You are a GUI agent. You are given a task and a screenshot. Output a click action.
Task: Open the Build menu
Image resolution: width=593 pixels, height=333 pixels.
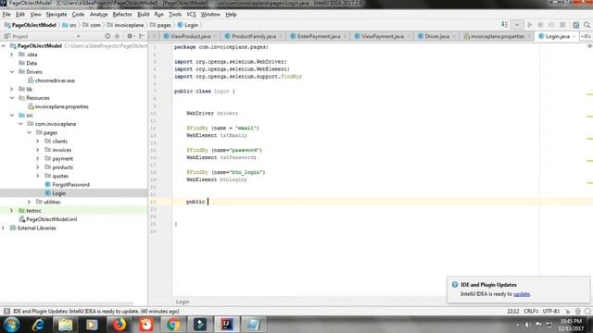(144, 15)
